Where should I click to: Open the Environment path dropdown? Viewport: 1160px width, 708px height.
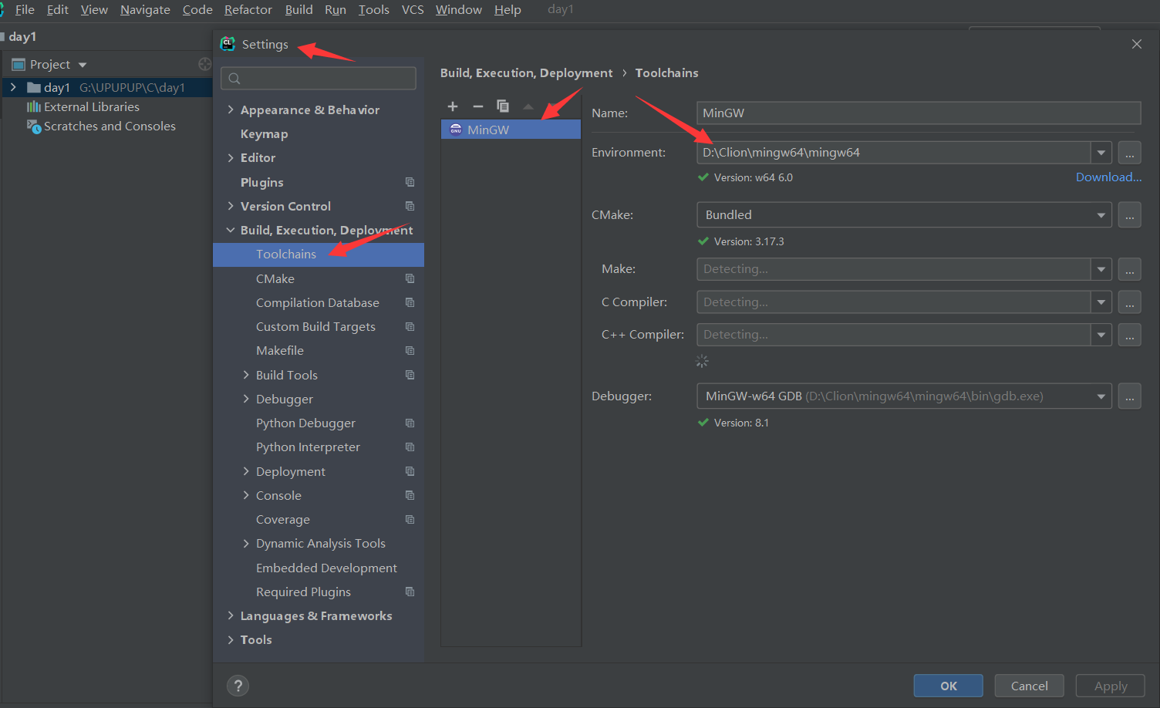(x=1101, y=153)
